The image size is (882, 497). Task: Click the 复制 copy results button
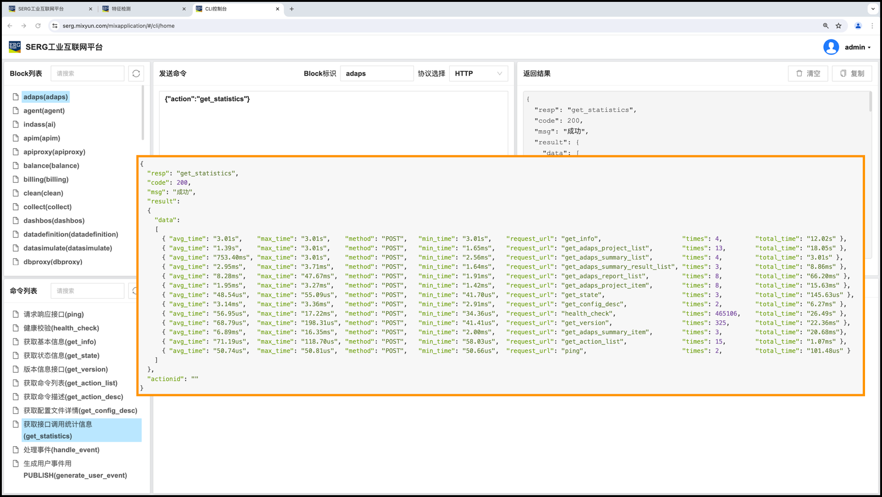tap(852, 73)
